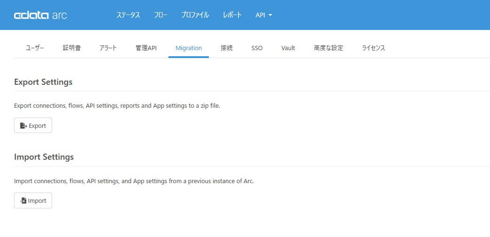Switch to the ユーザー tab
490x237 pixels.
click(35, 48)
